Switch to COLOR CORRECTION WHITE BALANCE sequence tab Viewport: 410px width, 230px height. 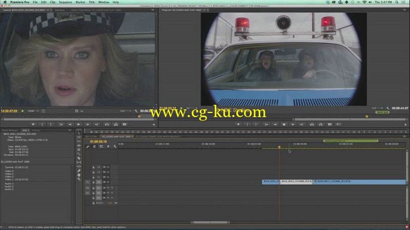coord(158,136)
